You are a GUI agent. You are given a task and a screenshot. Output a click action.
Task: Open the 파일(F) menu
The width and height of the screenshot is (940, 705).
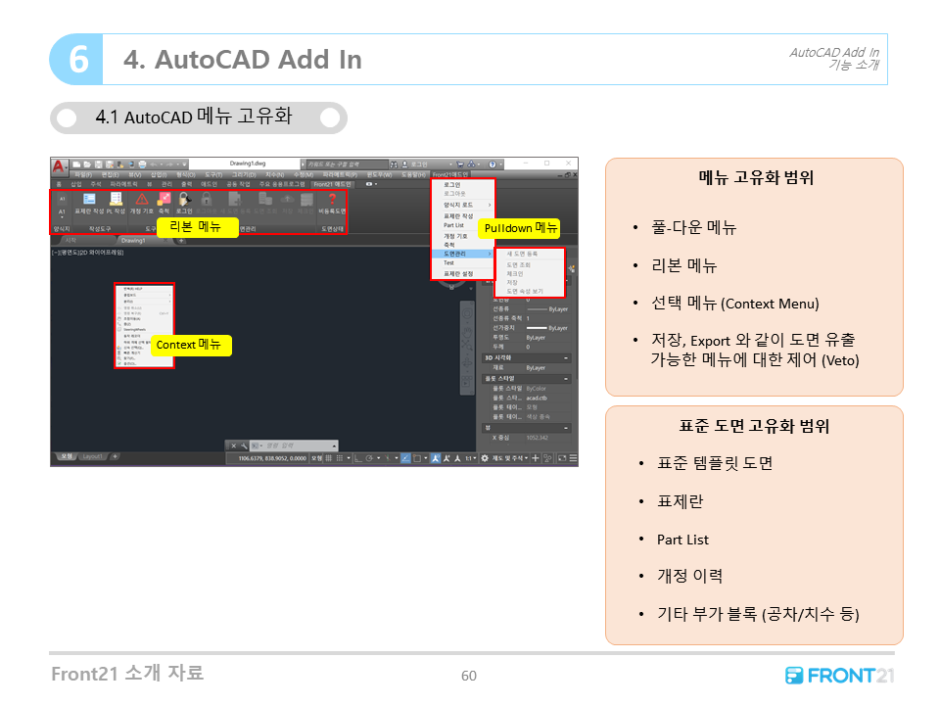coord(83,174)
